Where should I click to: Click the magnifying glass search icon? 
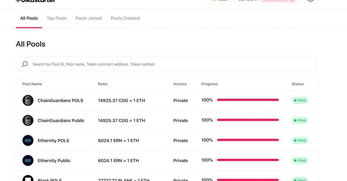25,64
